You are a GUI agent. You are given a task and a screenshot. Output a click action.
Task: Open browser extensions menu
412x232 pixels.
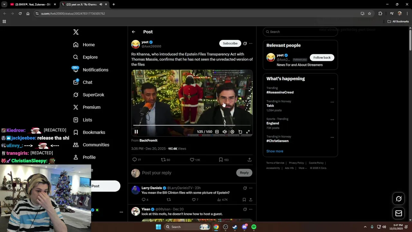pos(380,14)
